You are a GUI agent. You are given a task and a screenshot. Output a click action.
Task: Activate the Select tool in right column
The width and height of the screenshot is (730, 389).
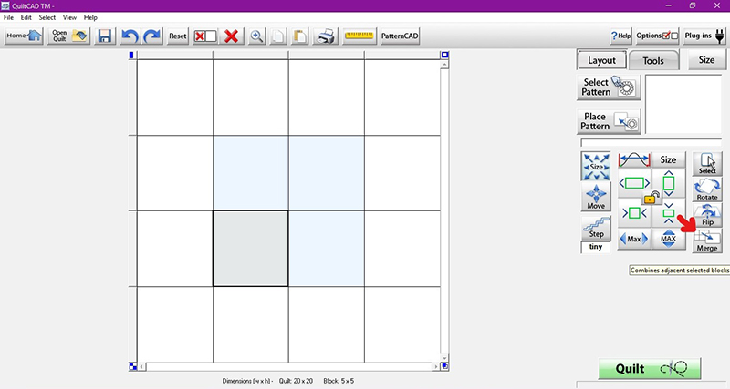click(x=707, y=164)
